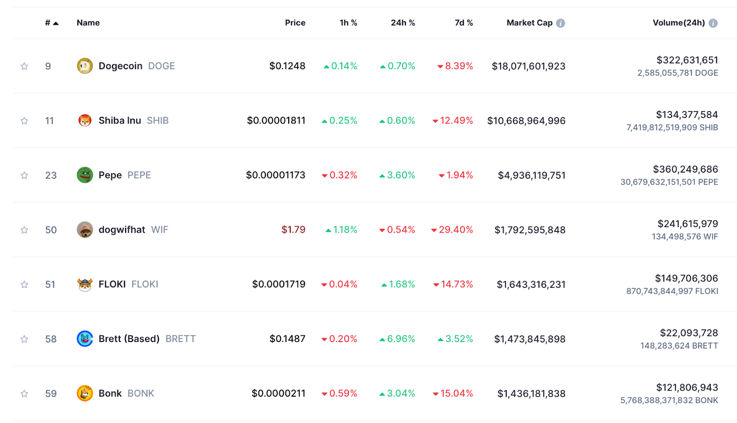Sort by the Name column header
The width and height of the screenshot is (737, 423).
coord(88,23)
